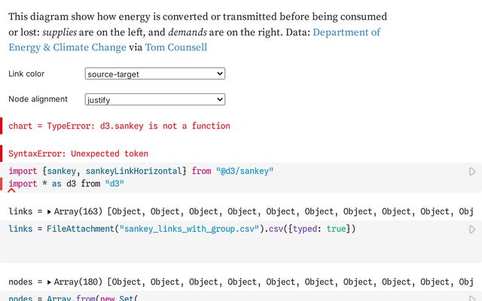
Task: Click the "@d3/sankey" module string
Action: click(x=244, y=172)
